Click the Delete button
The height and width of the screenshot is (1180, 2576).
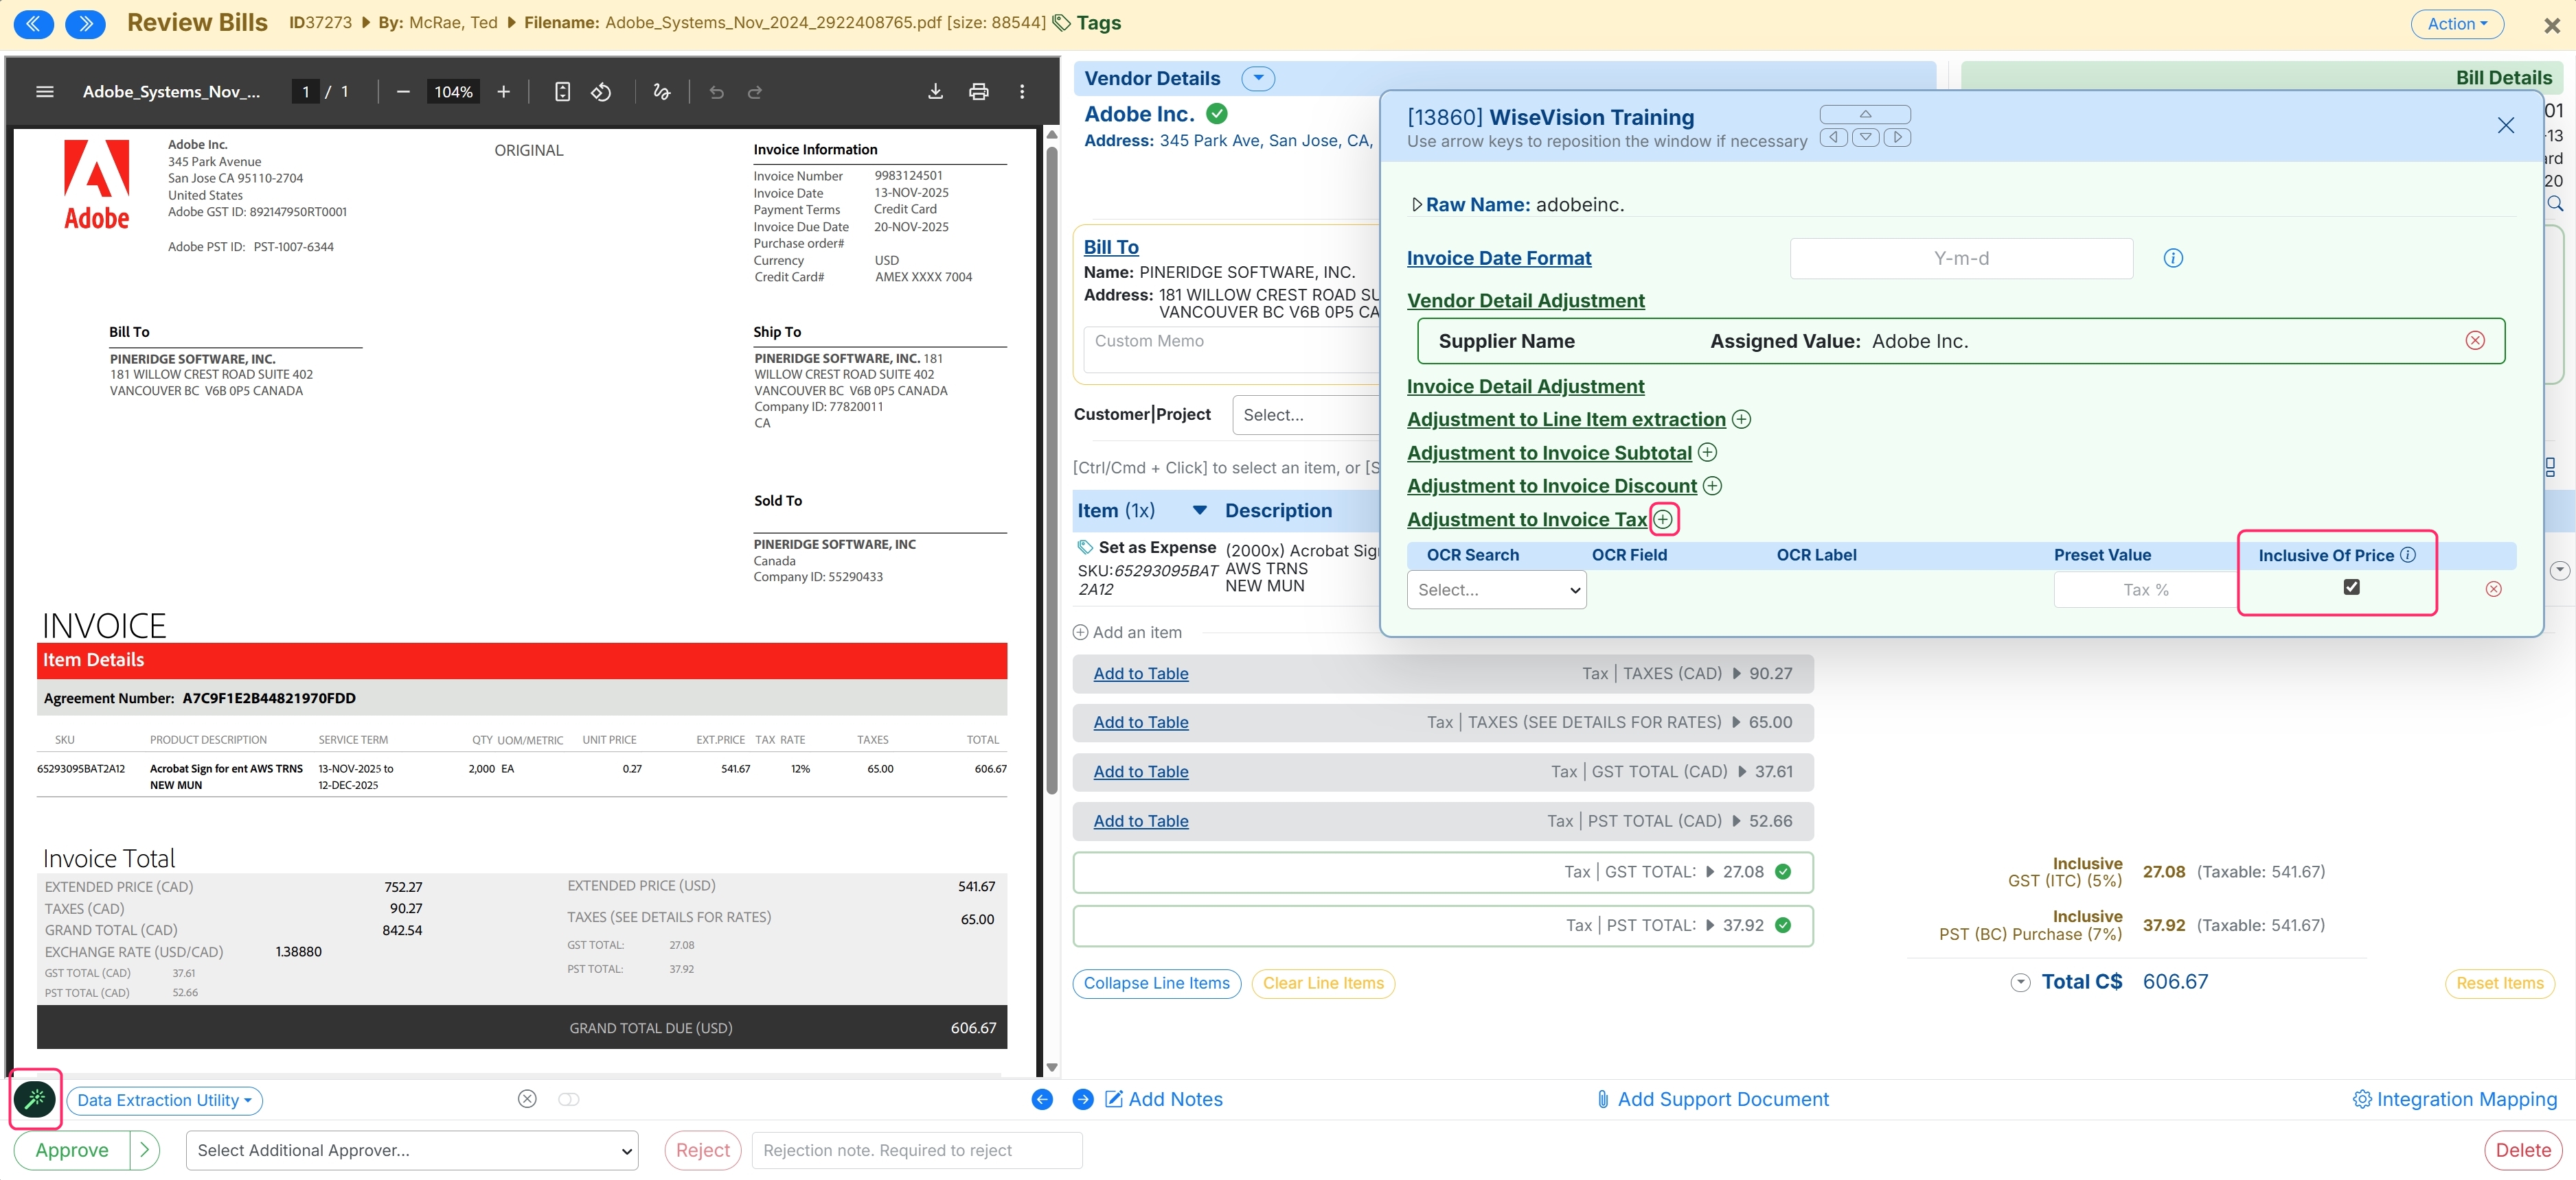[2522, 1150]
